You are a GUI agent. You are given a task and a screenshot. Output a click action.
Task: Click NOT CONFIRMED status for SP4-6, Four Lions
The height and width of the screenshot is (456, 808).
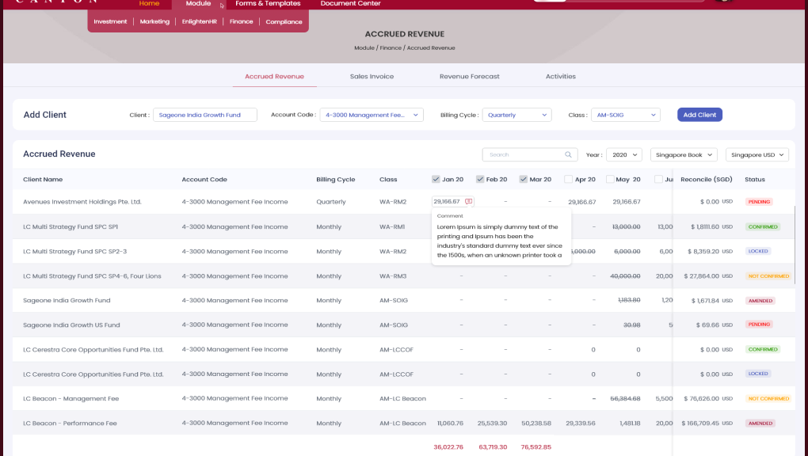(x=768, y=276)
